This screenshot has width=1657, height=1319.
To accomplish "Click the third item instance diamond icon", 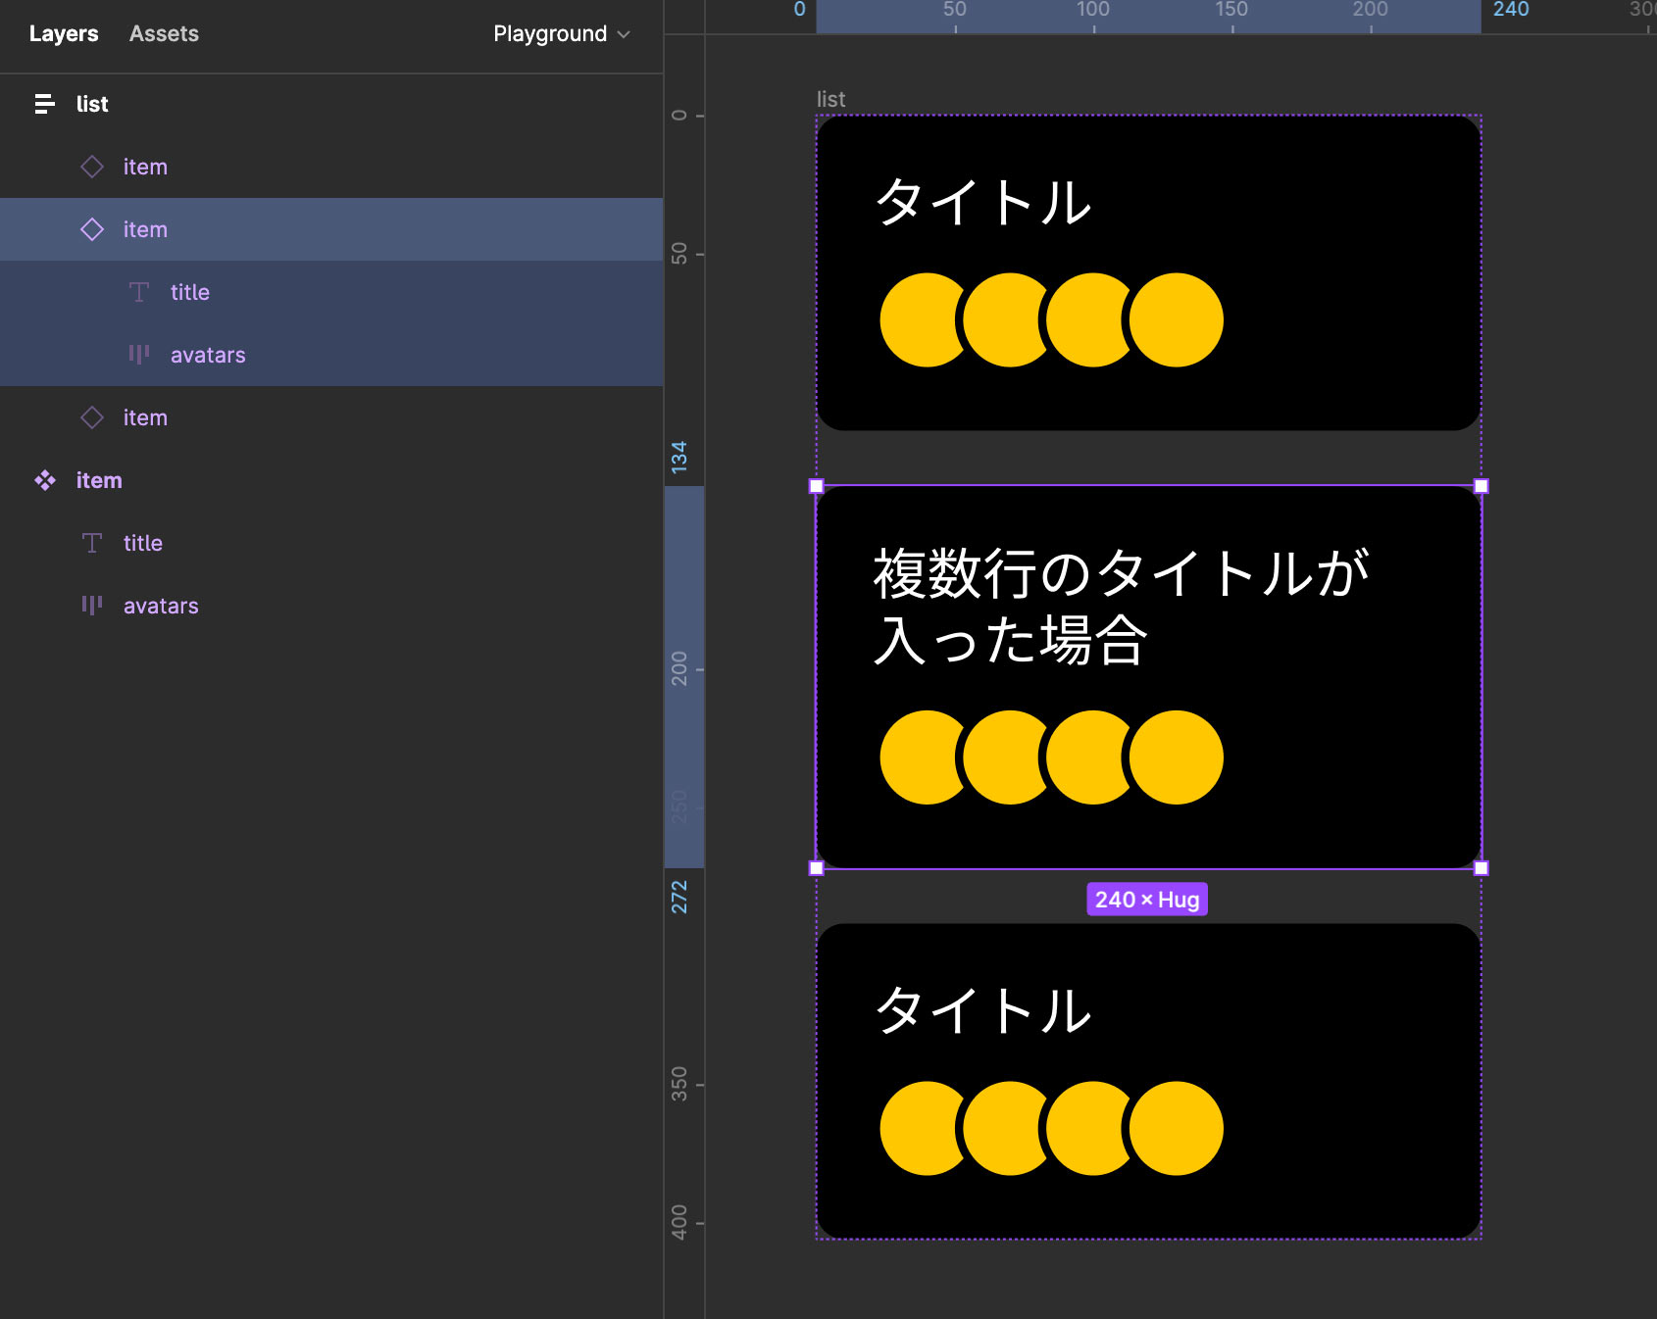I will [x=92, y=417].
